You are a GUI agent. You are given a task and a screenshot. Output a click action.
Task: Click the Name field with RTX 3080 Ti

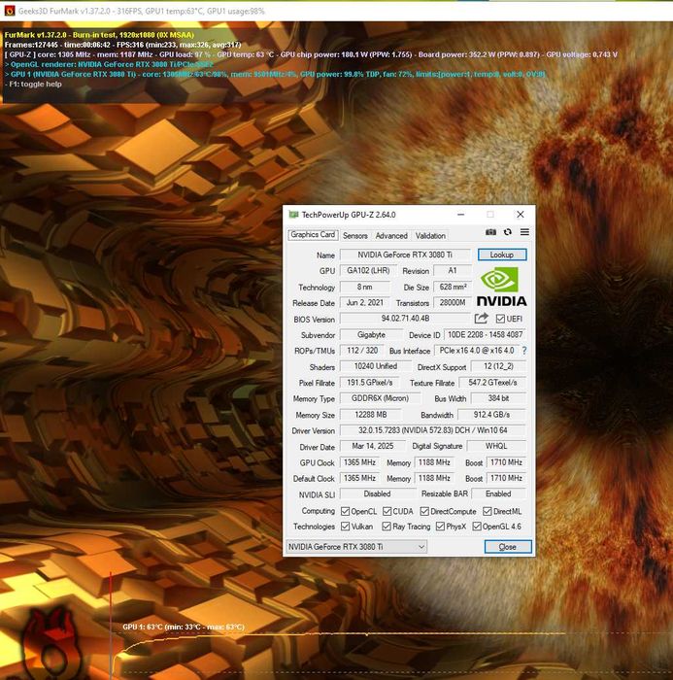405,255
